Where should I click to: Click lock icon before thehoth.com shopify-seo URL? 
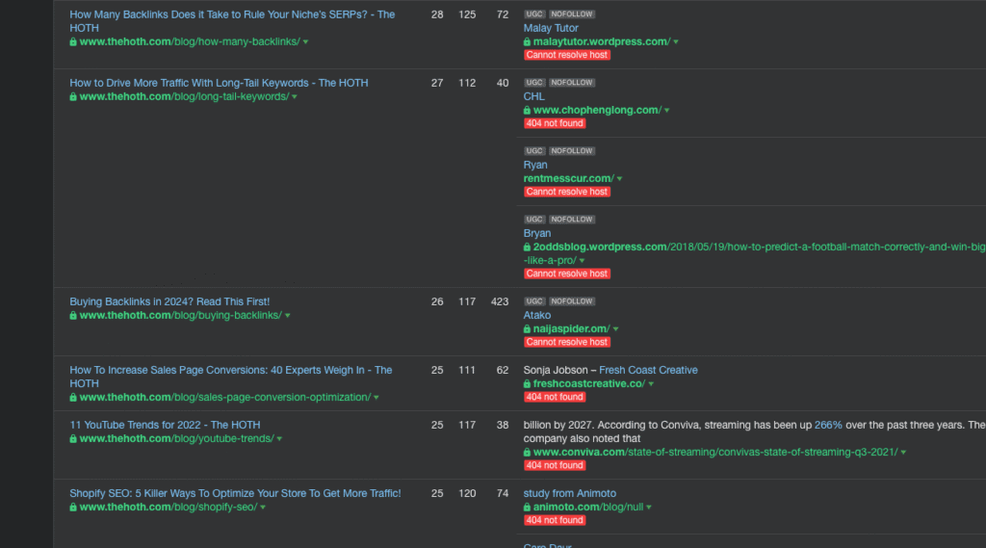(73, 508)
